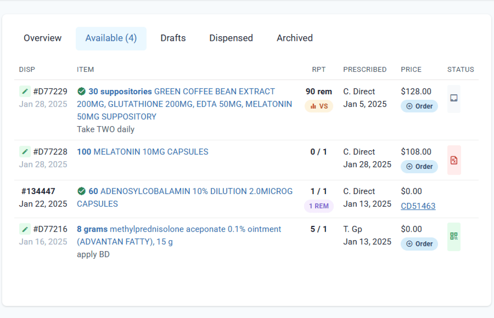Image resolution: width=494 pixels, height=318 pixels.
Task: Click the PRESCRIBED column header
Action: tap(365, 69)
